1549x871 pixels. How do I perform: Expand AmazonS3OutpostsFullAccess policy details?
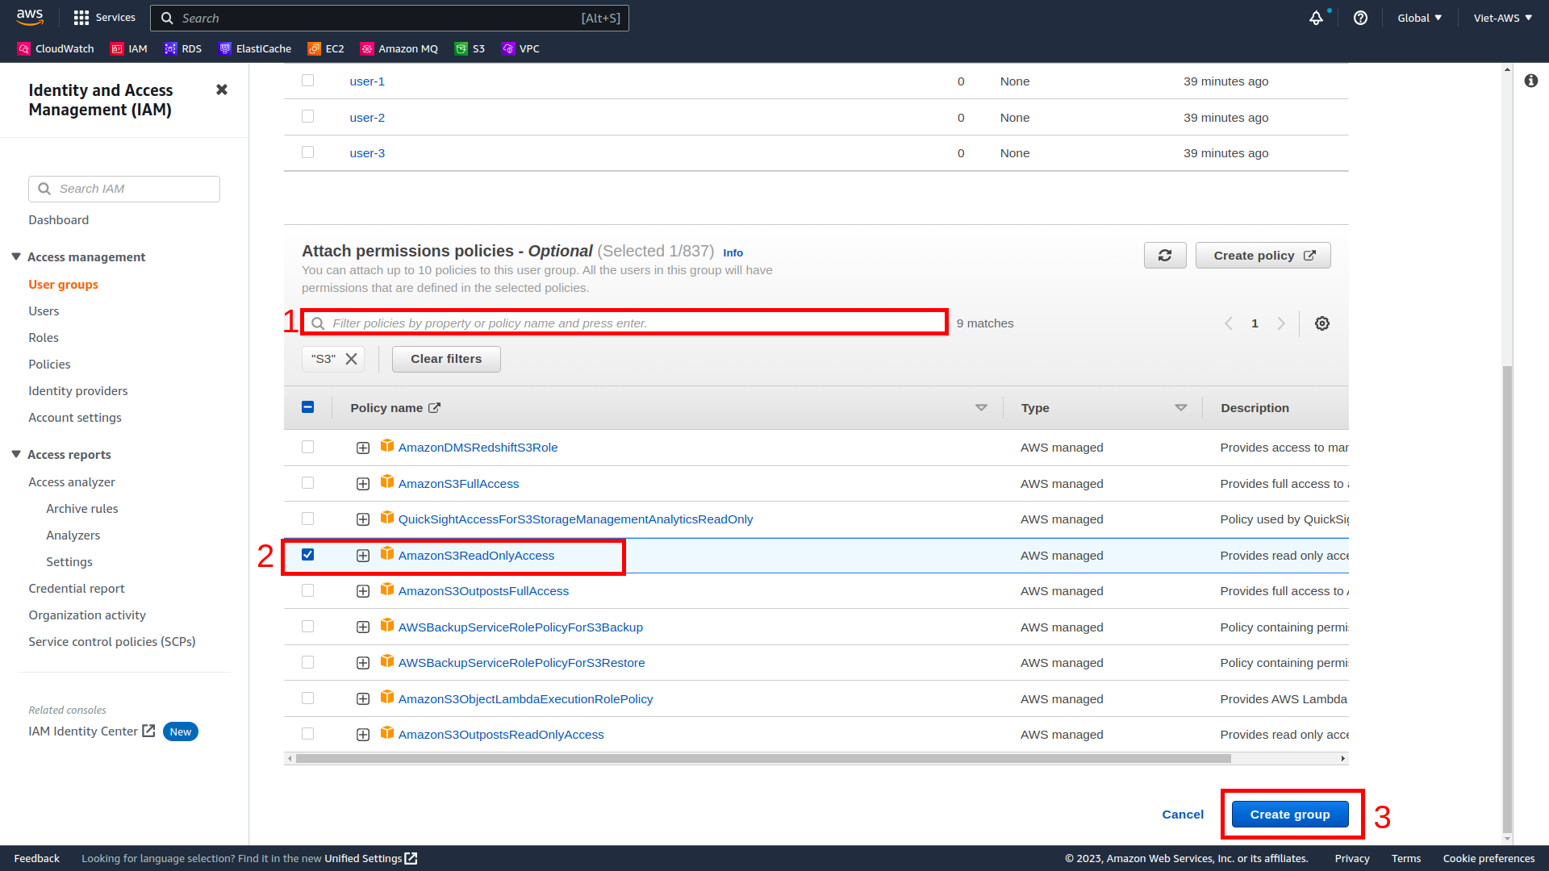tap(361, 590)
